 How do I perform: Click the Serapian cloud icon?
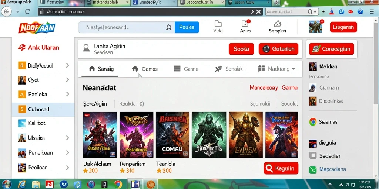(x=277, y=23)
